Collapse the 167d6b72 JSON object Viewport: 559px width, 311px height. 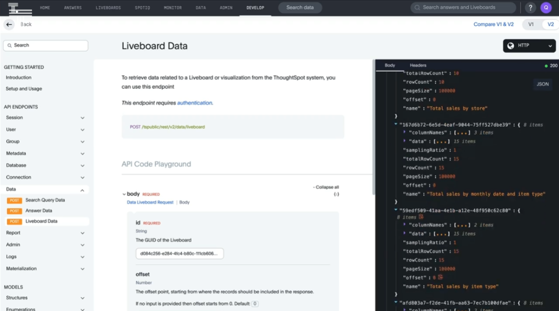396,124
